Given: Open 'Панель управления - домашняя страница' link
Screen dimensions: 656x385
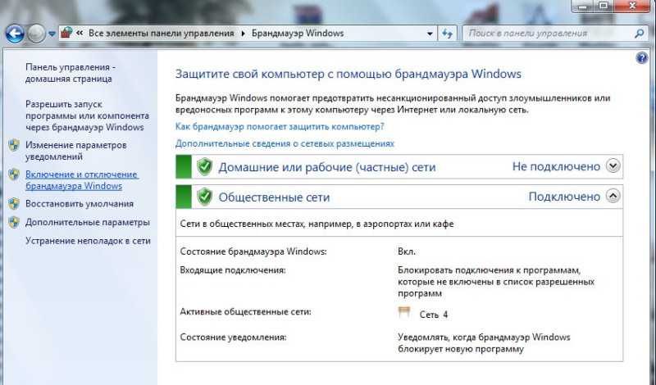Looking at the screenshot, I should pyautogui.click(x=71, y=73).
